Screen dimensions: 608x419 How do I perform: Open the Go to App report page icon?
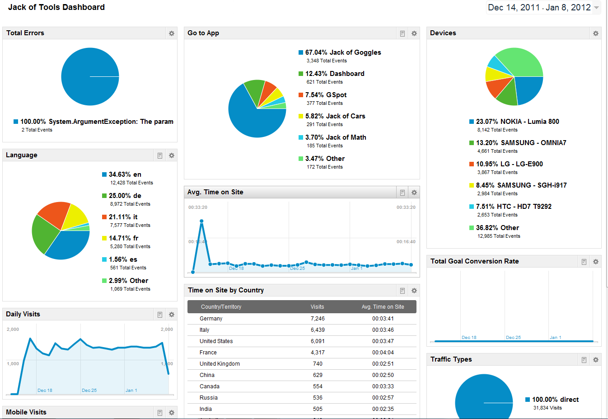(402, 33)
